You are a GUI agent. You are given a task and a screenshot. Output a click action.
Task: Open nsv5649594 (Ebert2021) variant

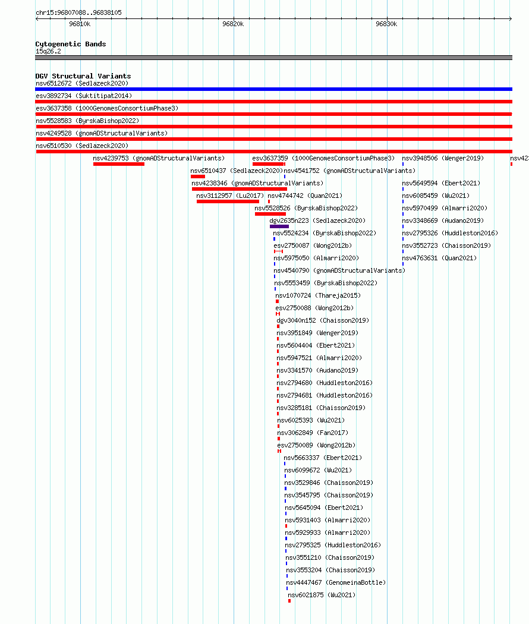441,184
